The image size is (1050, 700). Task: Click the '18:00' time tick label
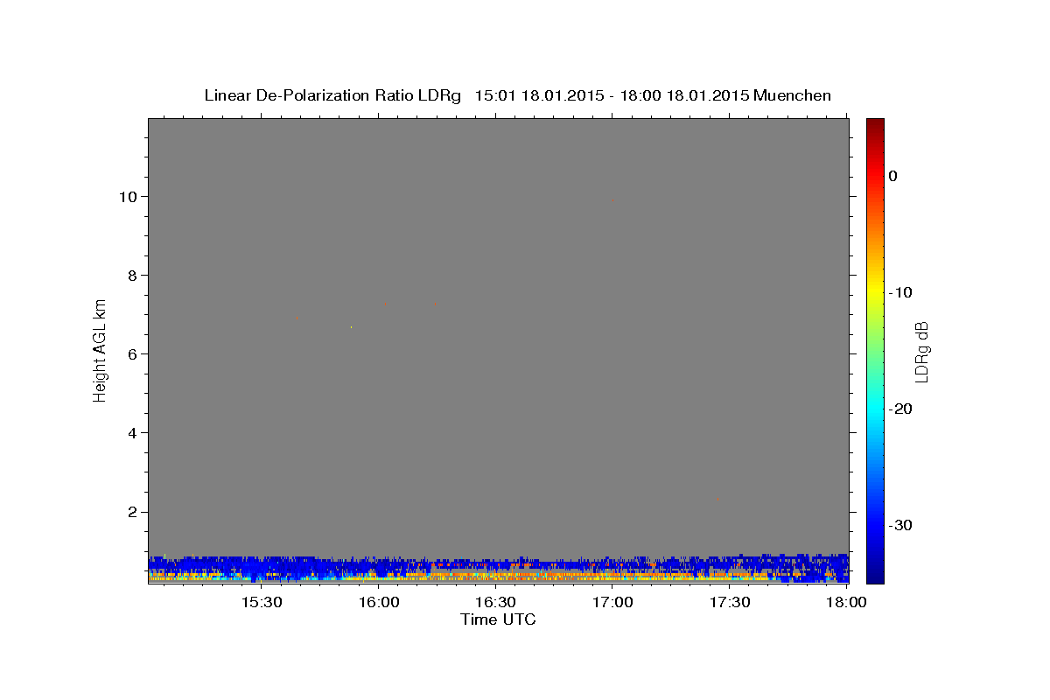tap(845, 602)
